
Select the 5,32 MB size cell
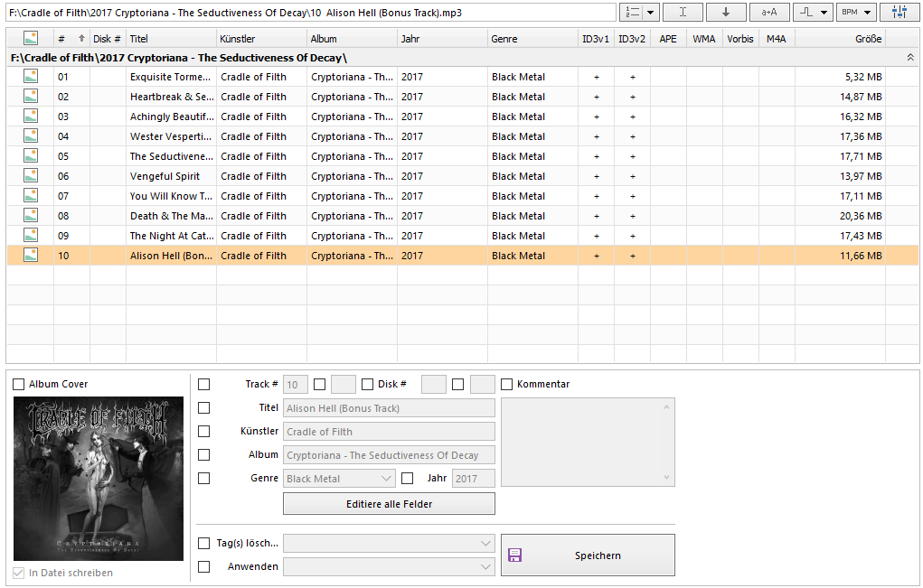point(840,77)
